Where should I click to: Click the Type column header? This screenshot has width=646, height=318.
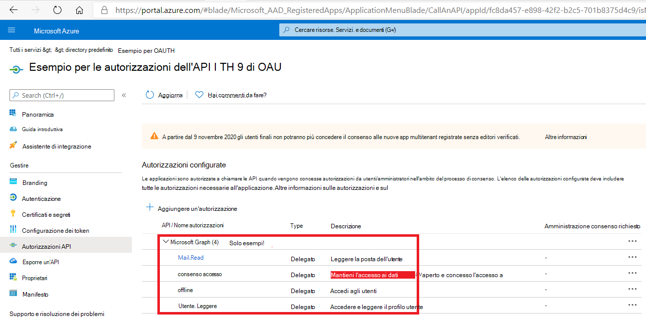tap(296, 226)
